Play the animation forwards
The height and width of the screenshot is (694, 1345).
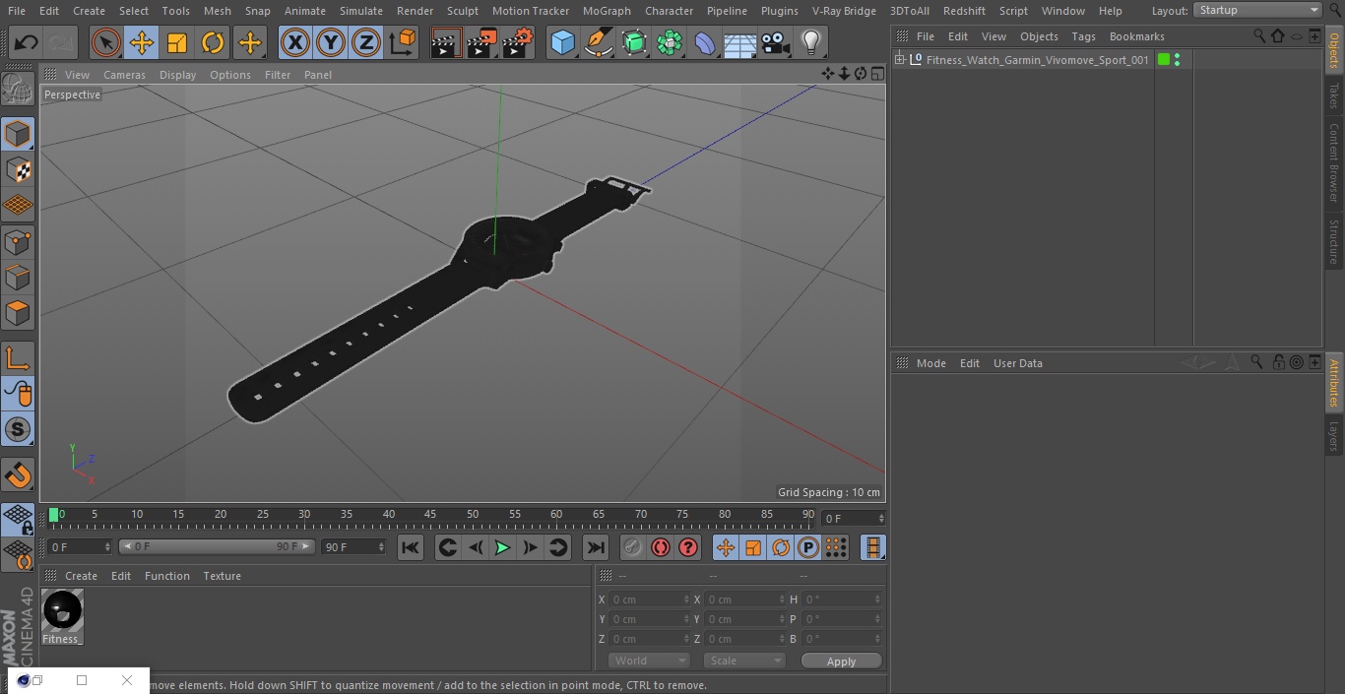(502, 547)
